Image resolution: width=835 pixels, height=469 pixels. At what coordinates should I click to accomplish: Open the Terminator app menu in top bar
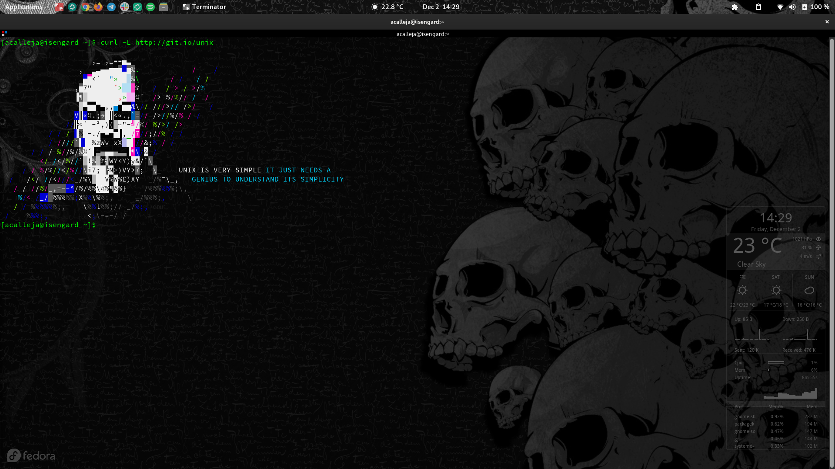(204, 7)
